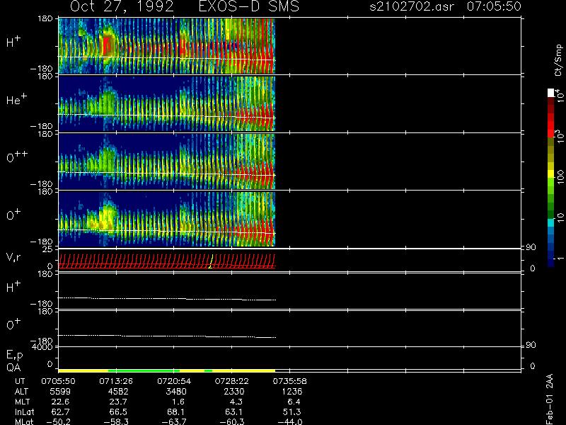
Task: Click the MLT value '6.4'
Action: 294,402
